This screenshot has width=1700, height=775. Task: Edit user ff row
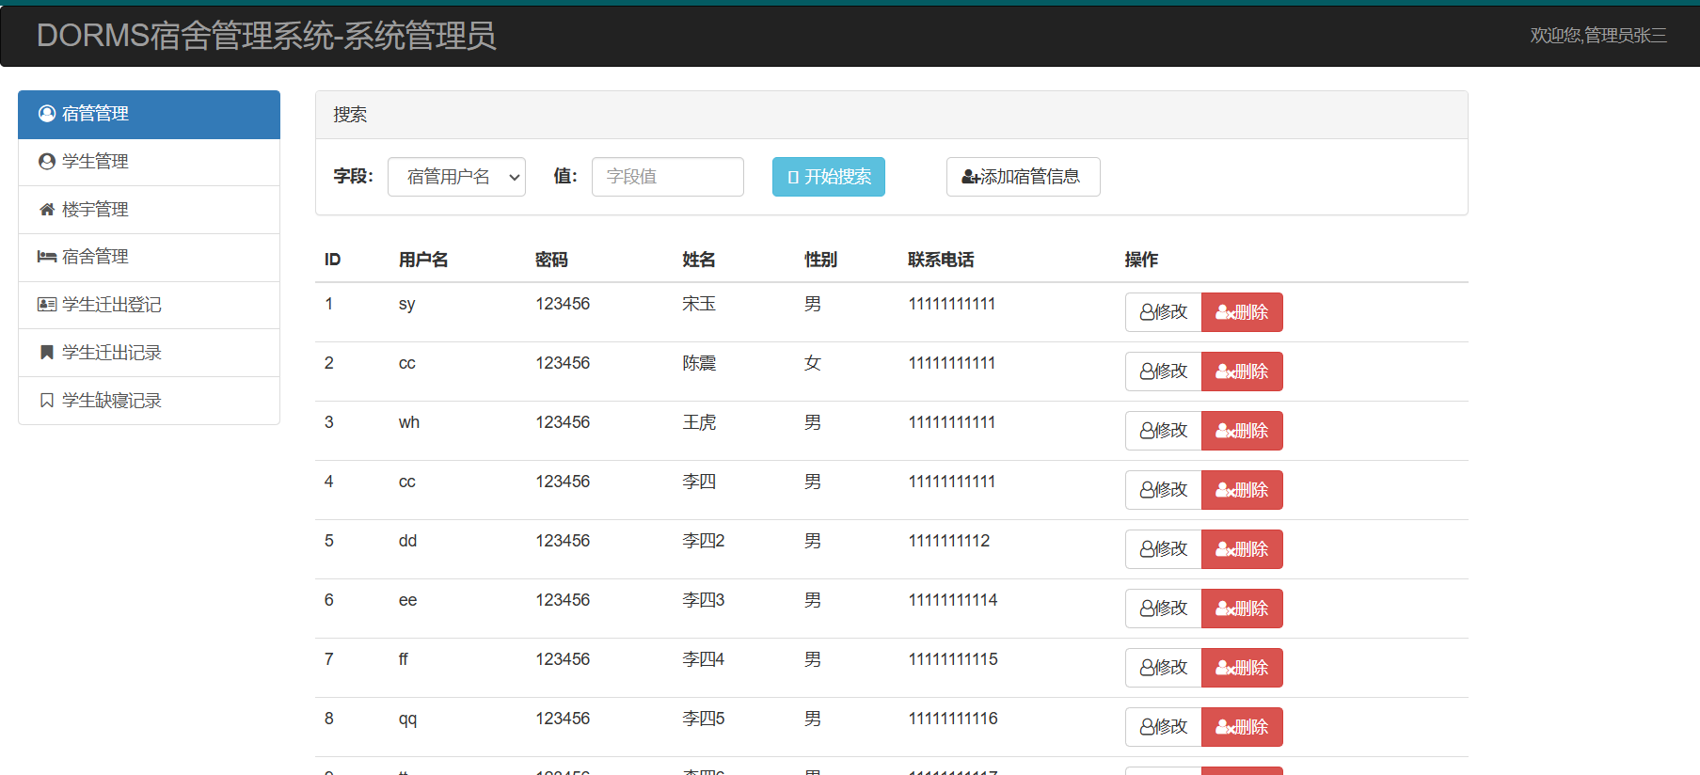pos(1164,668)
